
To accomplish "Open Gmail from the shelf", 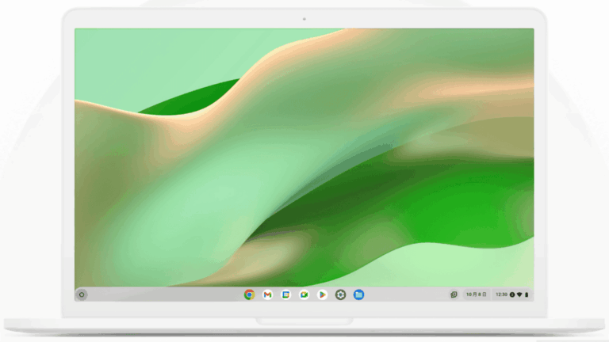I will pyautogui.click(x=267, y=294).
